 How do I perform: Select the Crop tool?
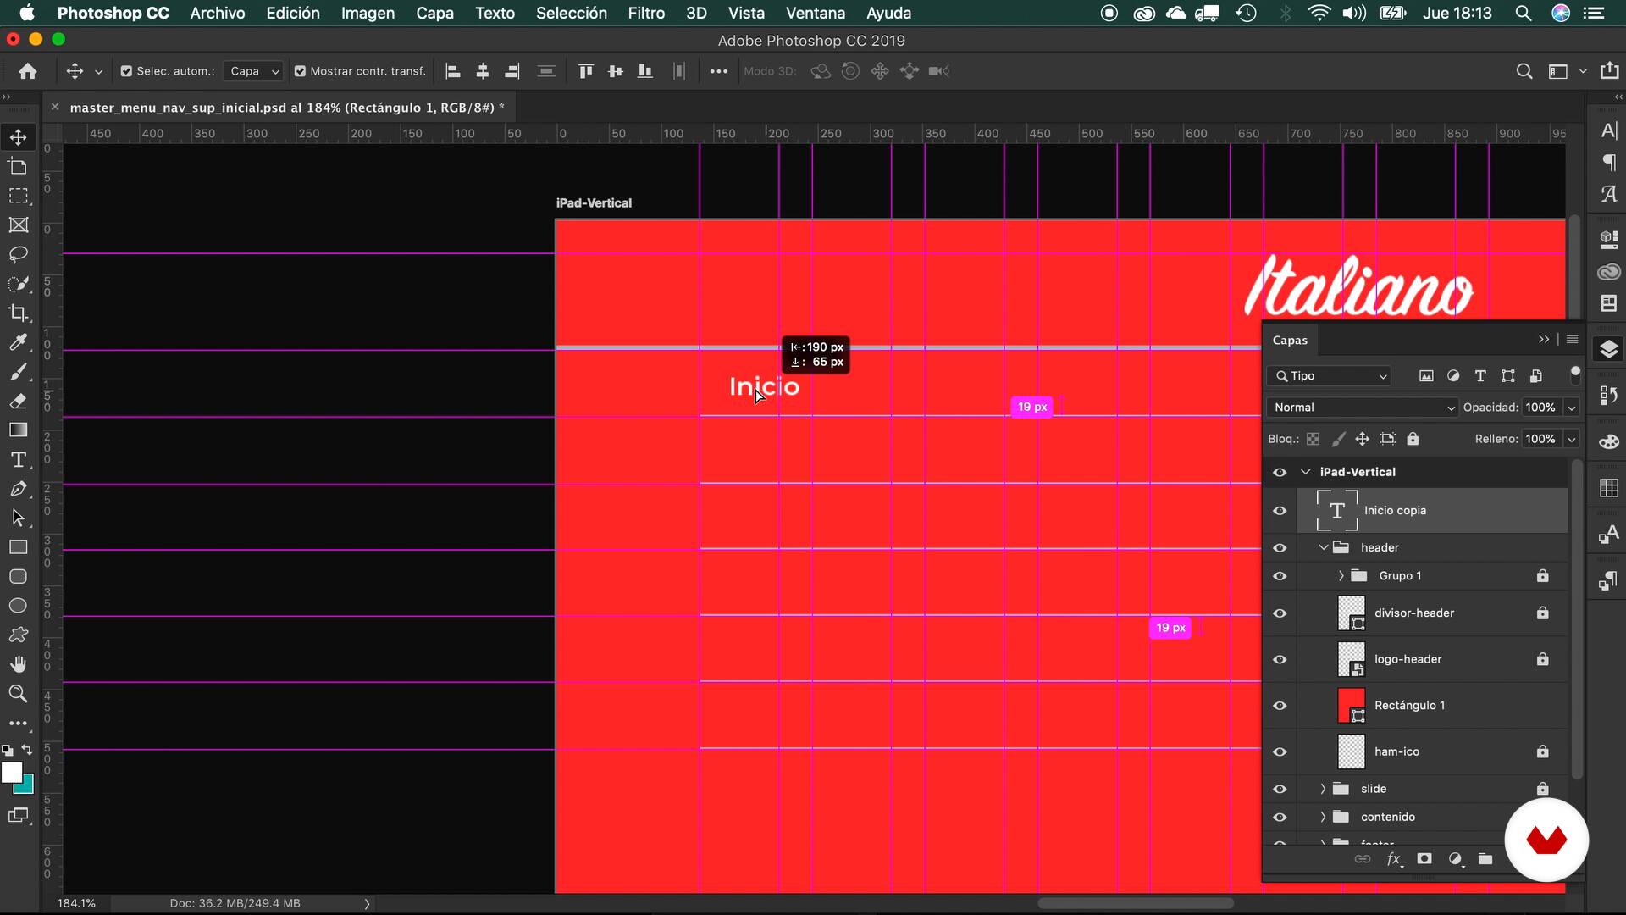click(18, 313)
